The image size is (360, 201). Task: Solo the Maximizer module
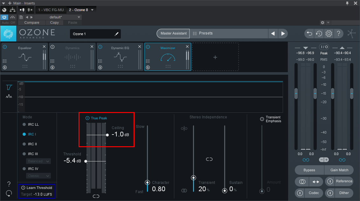(148, 67)
